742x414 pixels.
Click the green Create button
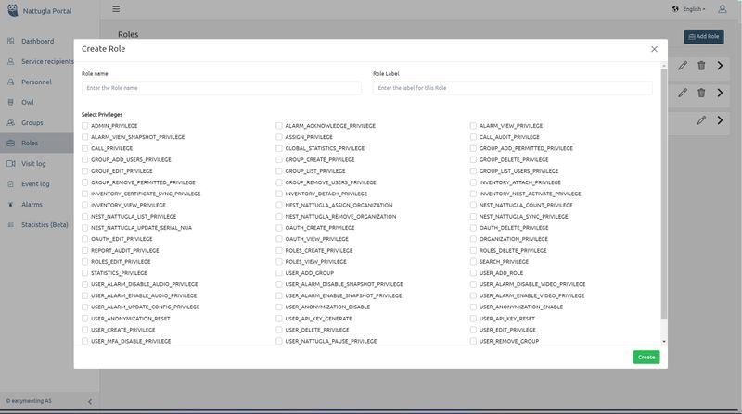[646, 357]
